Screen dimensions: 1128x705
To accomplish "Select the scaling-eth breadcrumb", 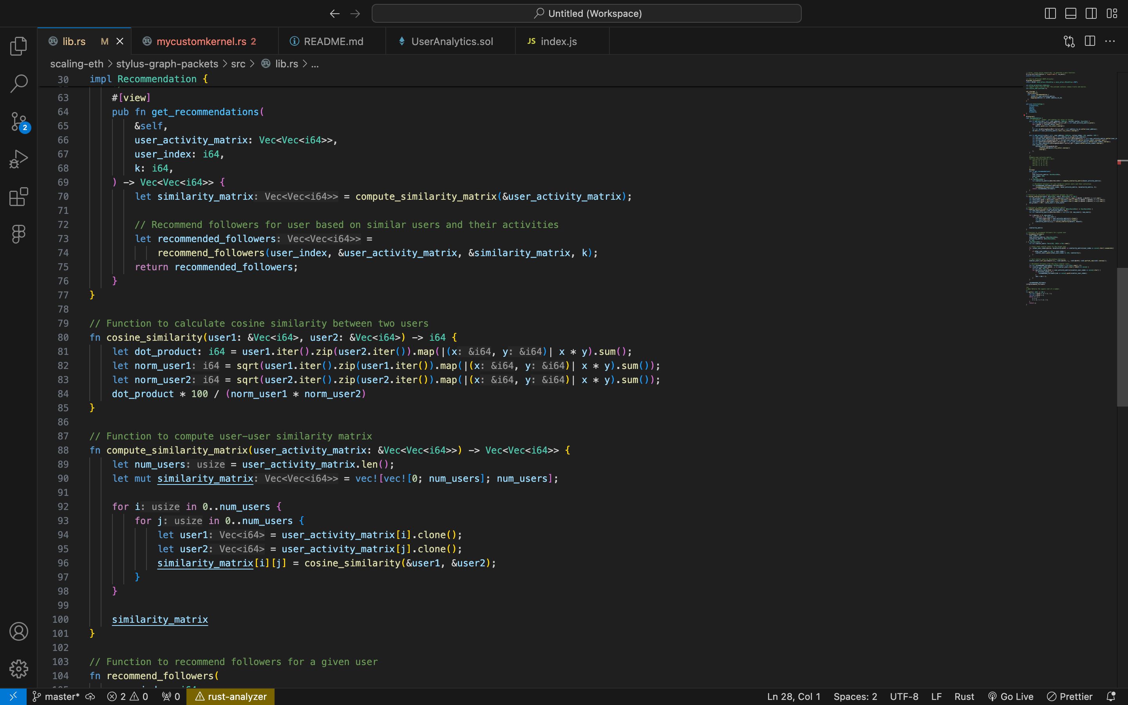I will point(76,64).
